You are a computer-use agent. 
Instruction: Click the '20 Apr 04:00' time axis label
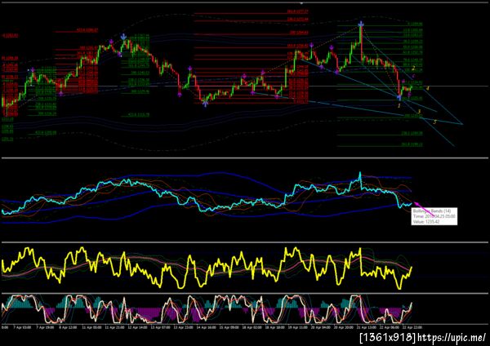[322, 327]
